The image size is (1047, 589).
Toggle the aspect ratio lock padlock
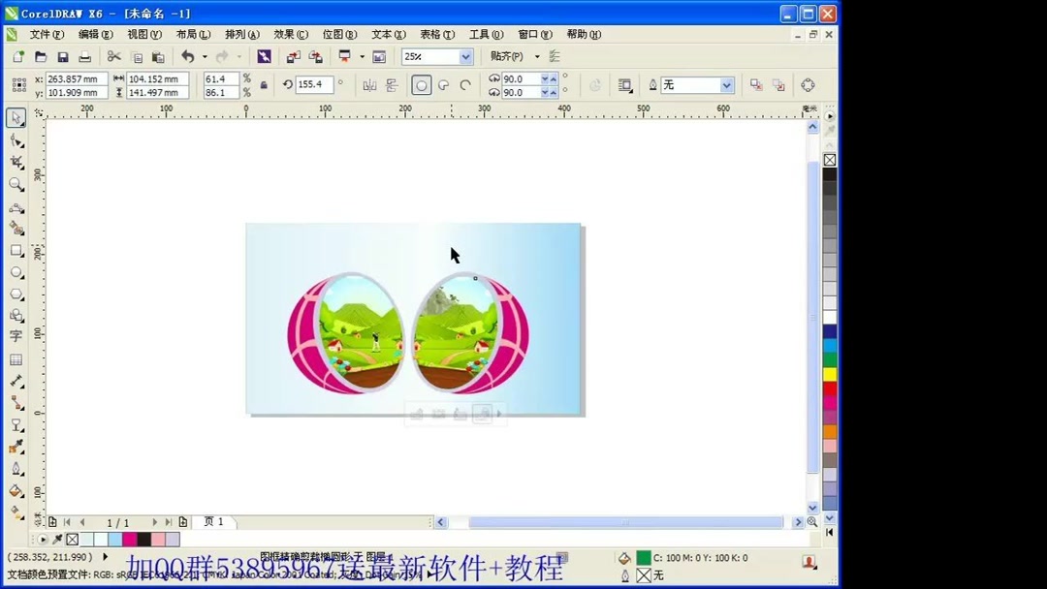coord(264,84)
